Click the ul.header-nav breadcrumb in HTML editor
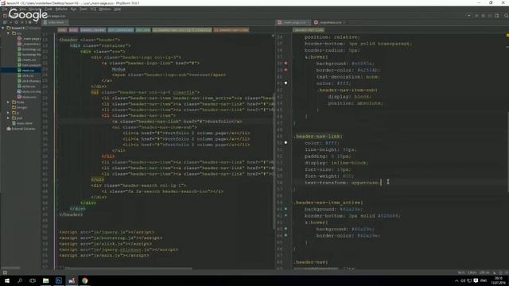 pos(182,30)
